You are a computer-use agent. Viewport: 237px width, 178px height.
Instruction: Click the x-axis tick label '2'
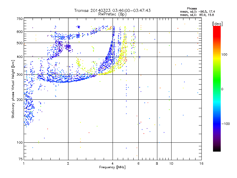coord(68,163)
